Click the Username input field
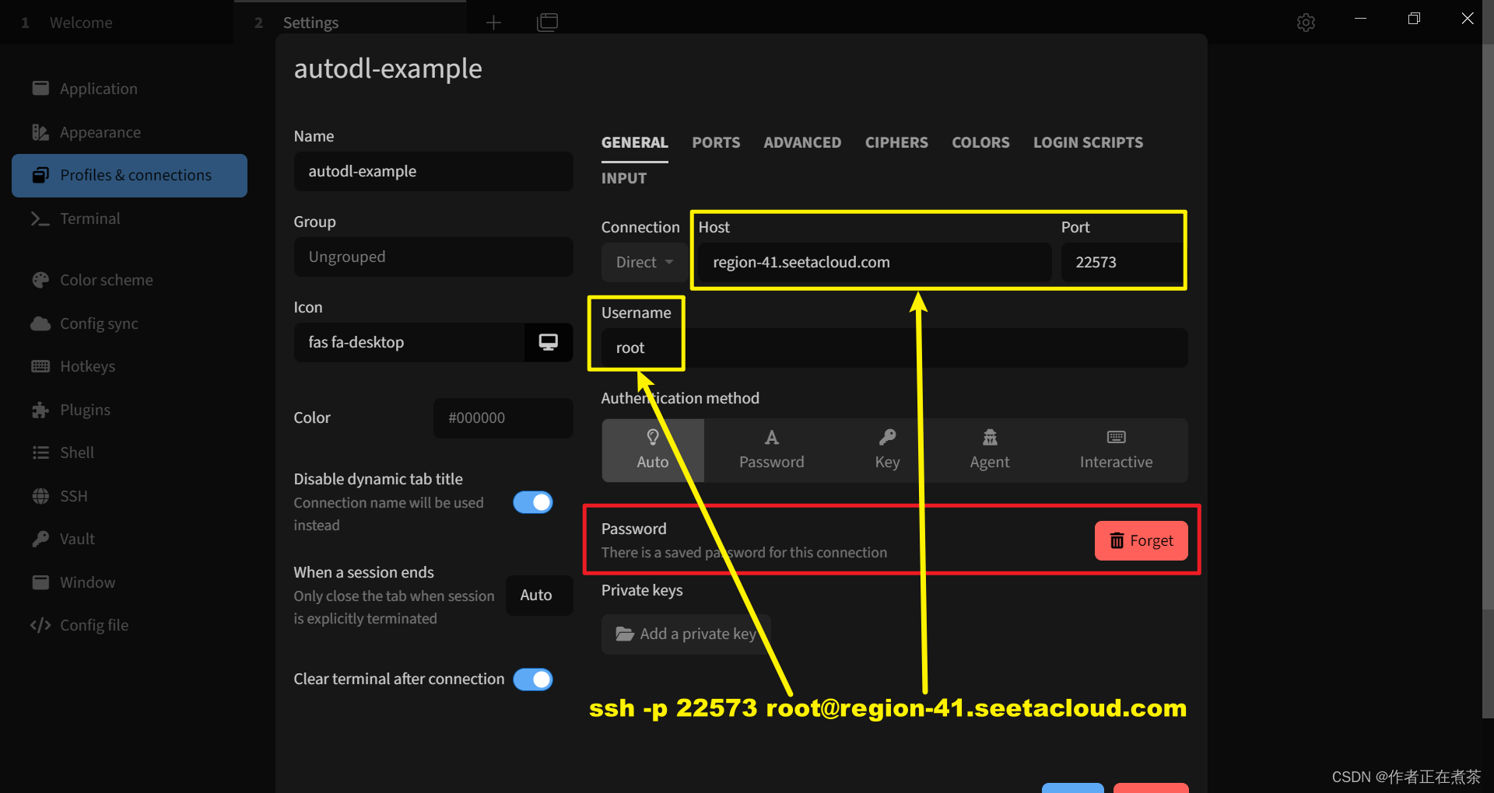The image size is (1494, 793). pyautogui.click(x=895, y=348)
